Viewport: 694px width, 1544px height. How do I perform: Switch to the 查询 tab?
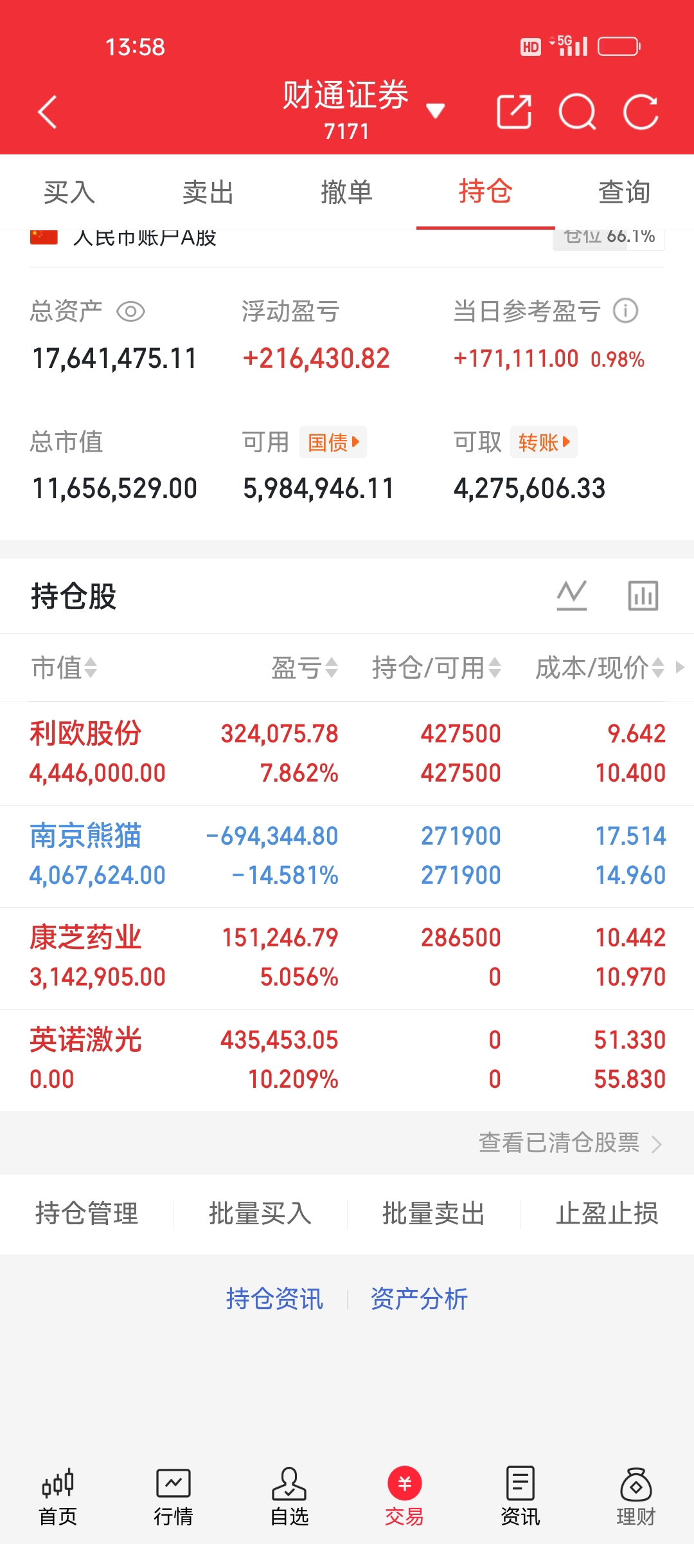[x=624, y=192]
